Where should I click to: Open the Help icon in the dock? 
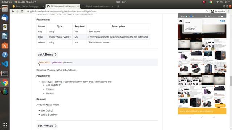(5, 55)
